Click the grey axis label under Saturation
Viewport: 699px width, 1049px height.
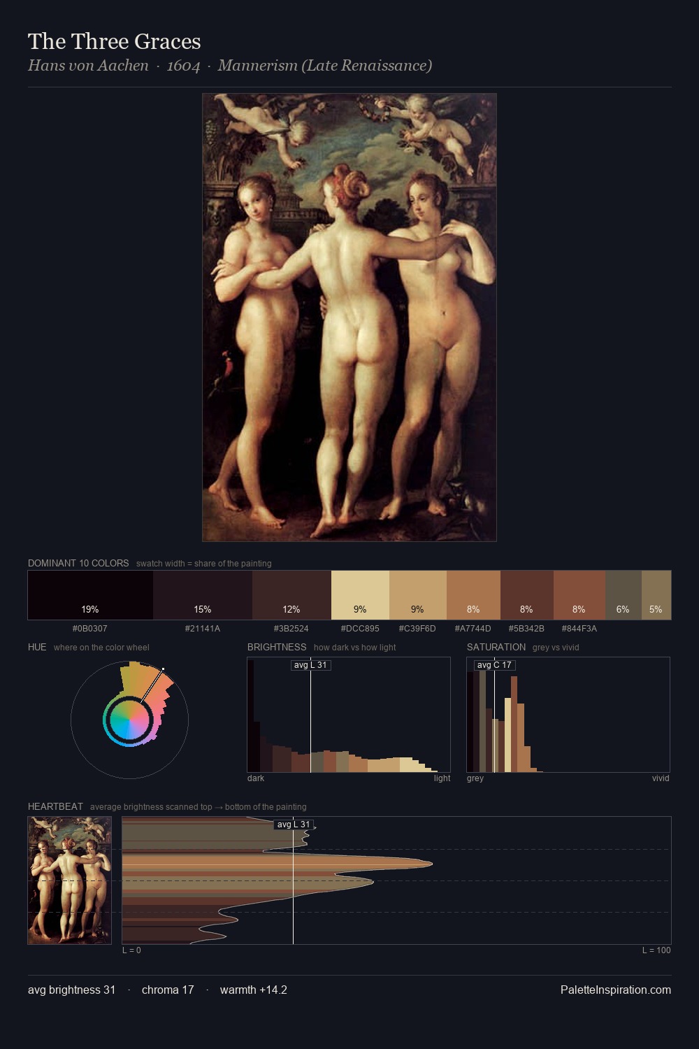(x=475, y=778)
